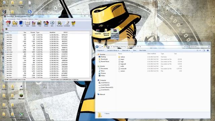
Task: Click the Comment icon in WinRAR toolbar
Action: pyautogui.click(x=67, y=24)
